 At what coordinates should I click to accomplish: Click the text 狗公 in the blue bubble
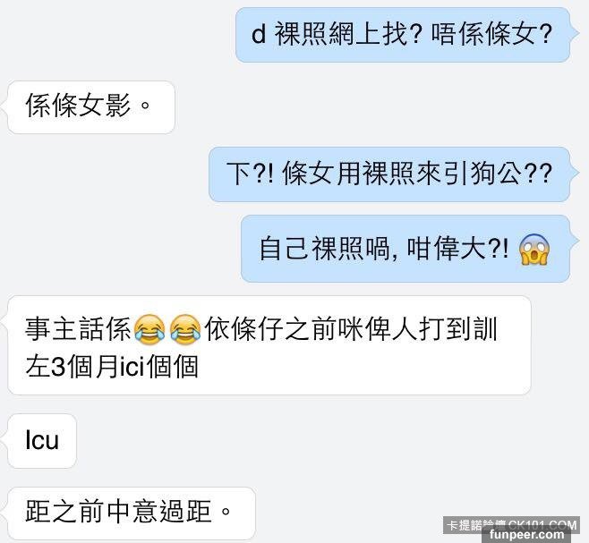point(497,174)
